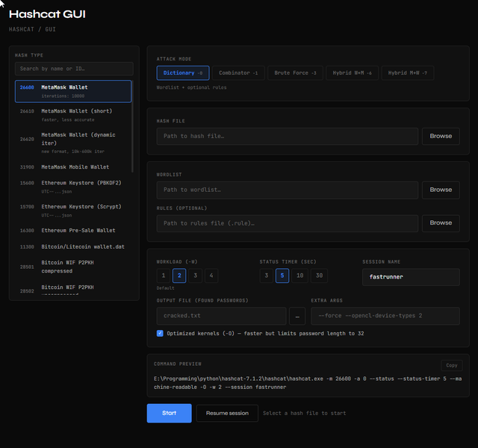Select Brute Force attack mode
This screenshot has width=478, height=448.
click(295, 73)
